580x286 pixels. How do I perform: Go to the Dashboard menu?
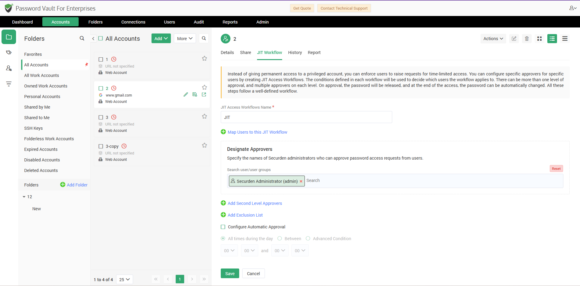pos(22,22)
